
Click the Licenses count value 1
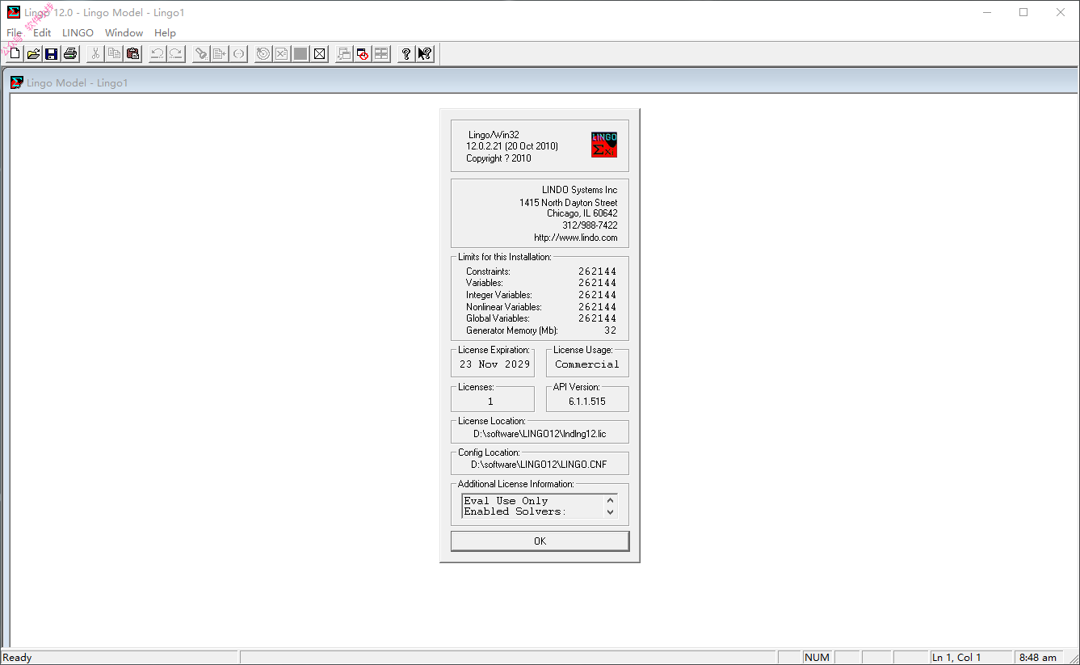pyautogui.click(x=490, y=402)
